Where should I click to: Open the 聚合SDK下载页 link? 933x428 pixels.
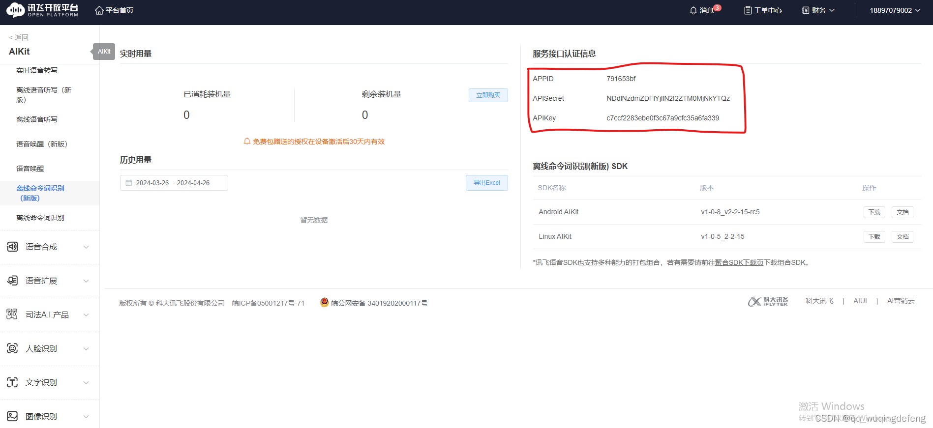point(739,262)
